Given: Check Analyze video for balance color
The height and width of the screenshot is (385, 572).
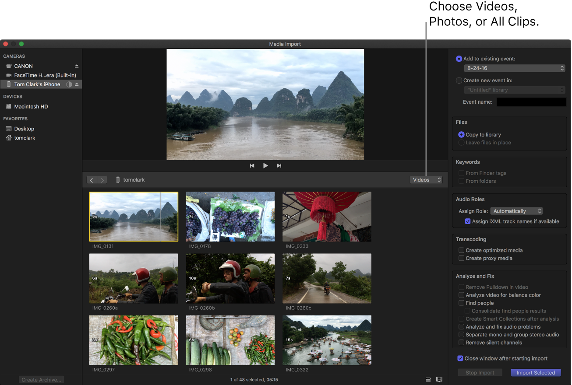Looking at the screenshot, I should (x=461, y=295).
